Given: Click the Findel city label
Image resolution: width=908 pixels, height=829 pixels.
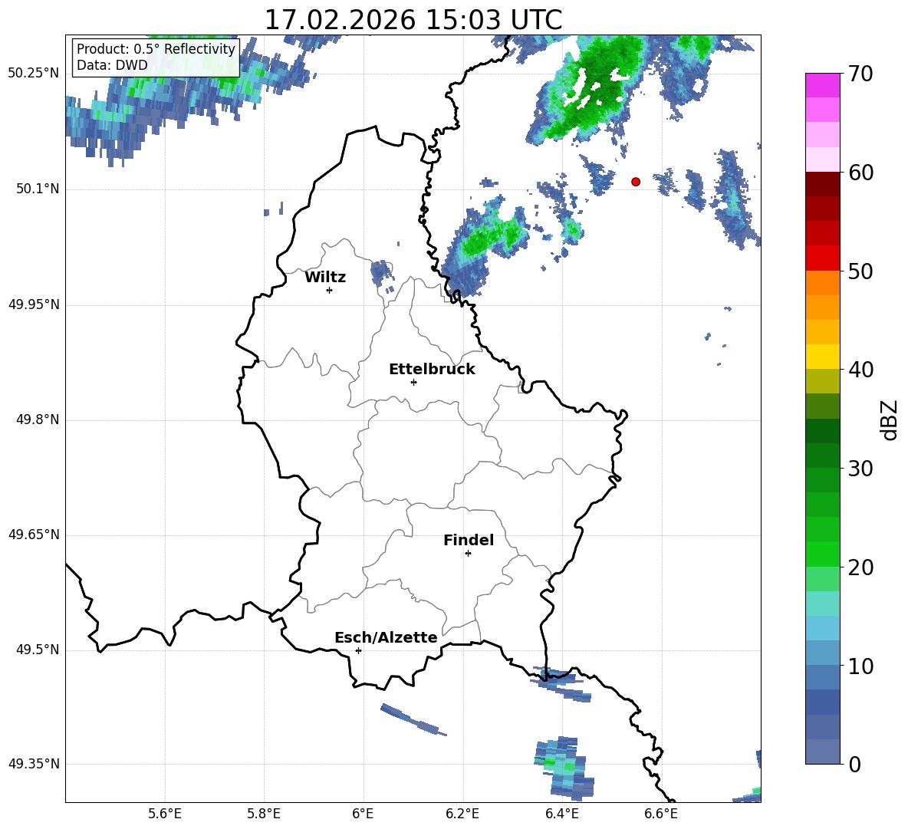Looking at the screenshot, I should coord(469,540).
